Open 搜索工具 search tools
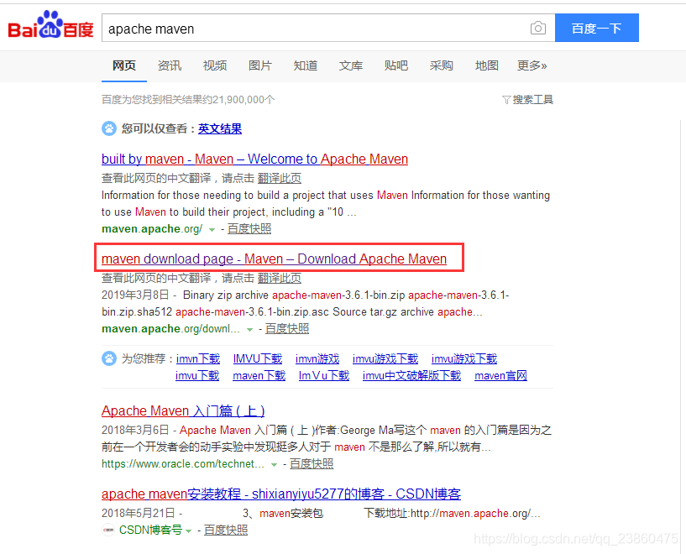This screenshot has height=554, width=686. coord(533,100)
